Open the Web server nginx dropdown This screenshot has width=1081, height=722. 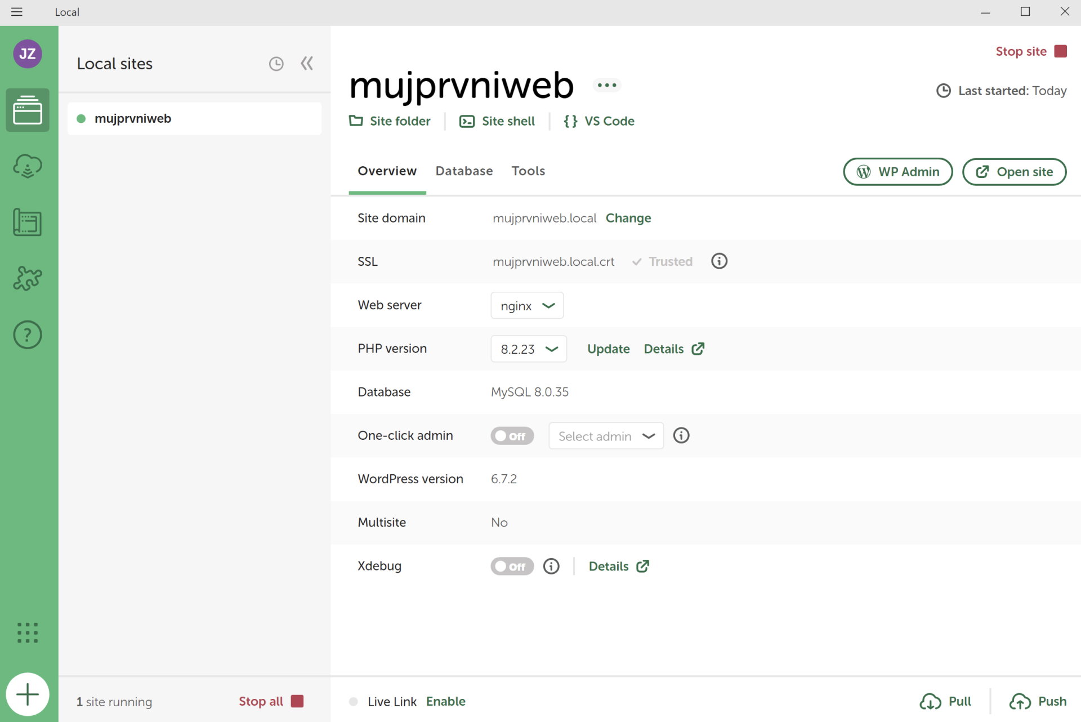pyautogui.click(x=527, y=305)
